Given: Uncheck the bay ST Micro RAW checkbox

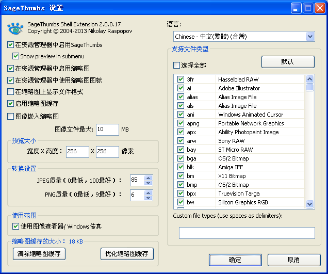Looking at the screenshot, I should click(x=181, y=150).
